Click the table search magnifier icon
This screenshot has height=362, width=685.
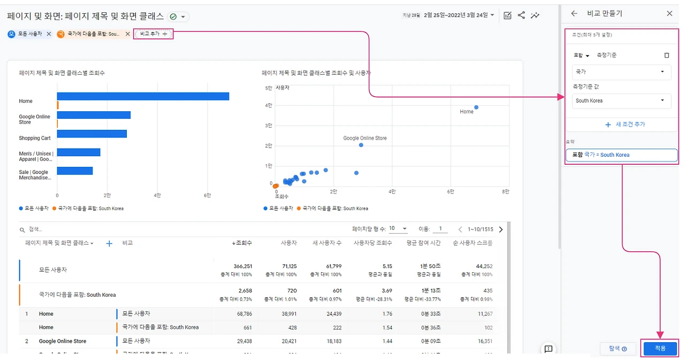tap(22, 230)
